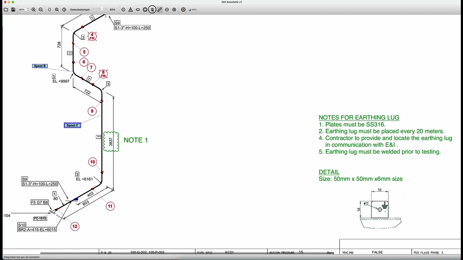Click 'Plates must be SS316' note line
Screen dimensions: 463x260
[x=352, y=124]
